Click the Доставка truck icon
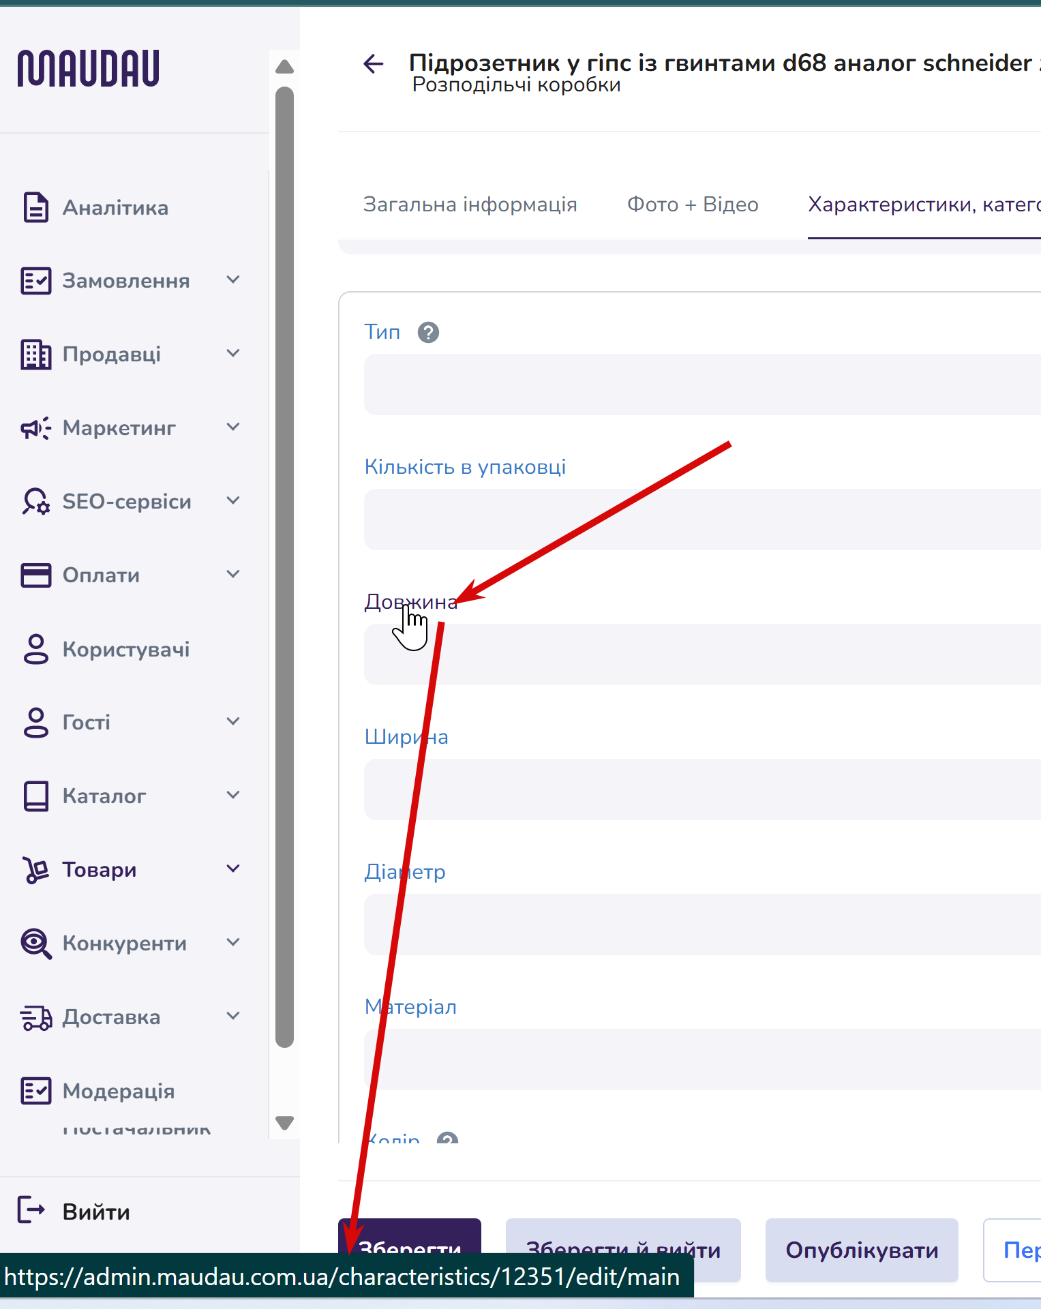The image size is (1041, 1309). point(35,1017)
